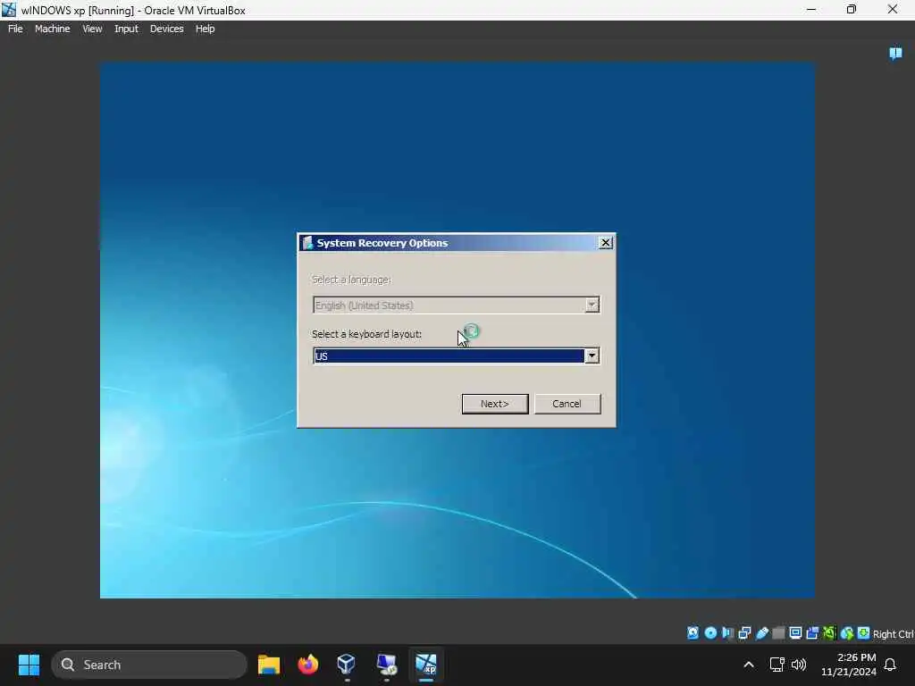The height and width of the screenshot is (686, 915).
Task: Launch Firefox from the taskbar
Action: point(308,665)
